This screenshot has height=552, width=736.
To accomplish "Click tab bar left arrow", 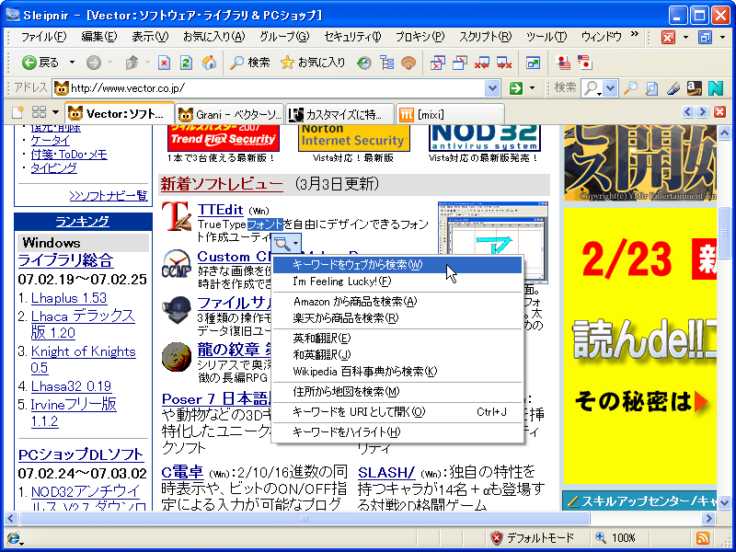I will (688, 111).
